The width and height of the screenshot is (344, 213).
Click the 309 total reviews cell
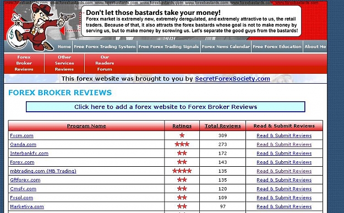pyautogui.click(x=223, y=135)
